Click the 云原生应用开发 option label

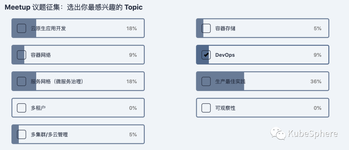click(x=48, y=28)
